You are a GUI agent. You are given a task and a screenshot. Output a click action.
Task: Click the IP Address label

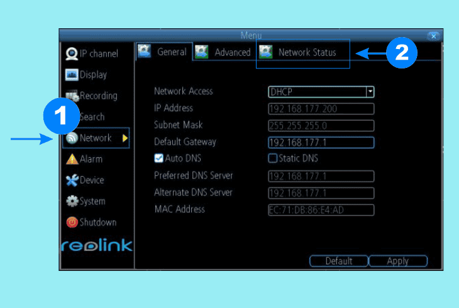coord(174,108)
